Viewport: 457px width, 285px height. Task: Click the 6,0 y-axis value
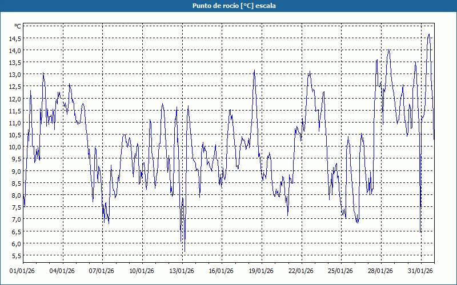(16, 243)
